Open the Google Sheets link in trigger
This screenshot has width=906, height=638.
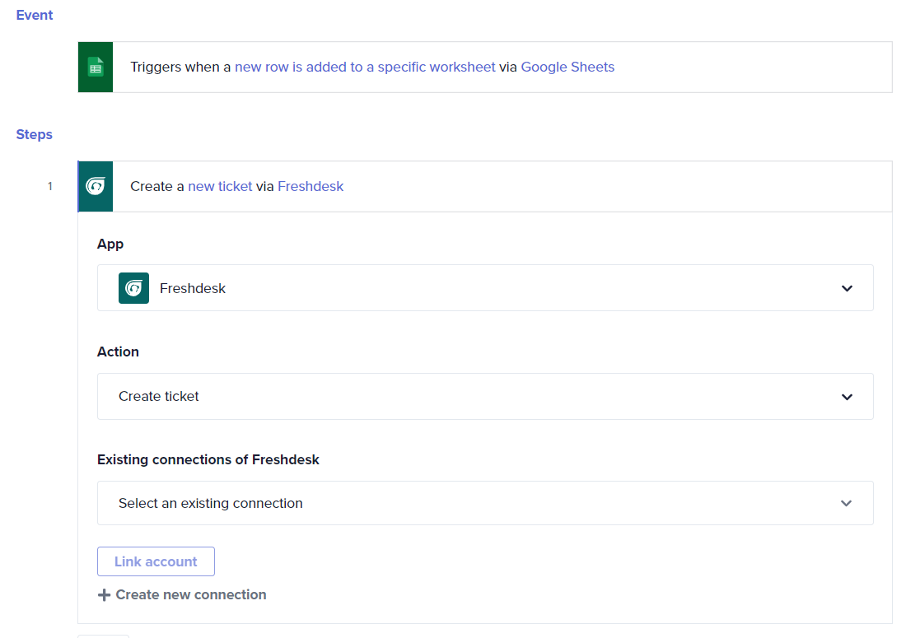tap(567, 67)
